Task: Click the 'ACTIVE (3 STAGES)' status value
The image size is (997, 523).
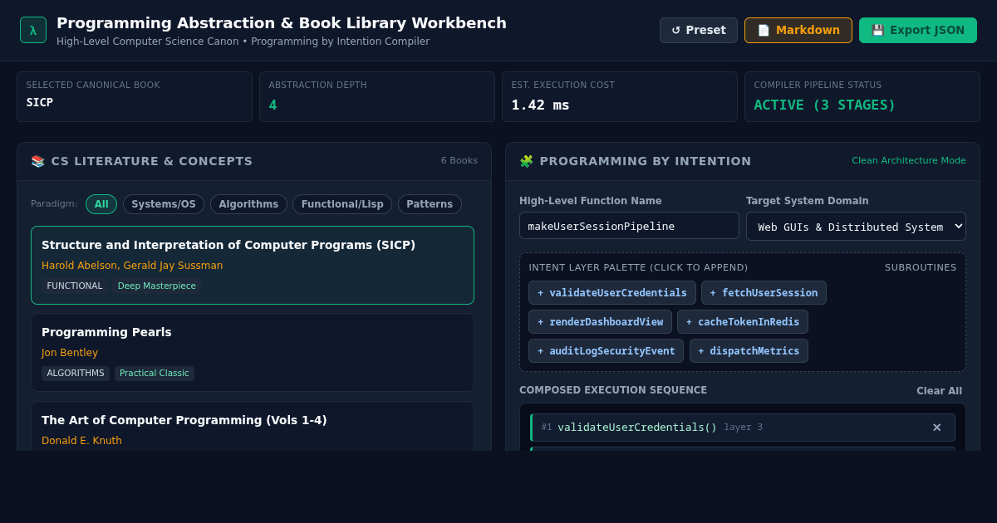Action: click(x=825, y=105)
